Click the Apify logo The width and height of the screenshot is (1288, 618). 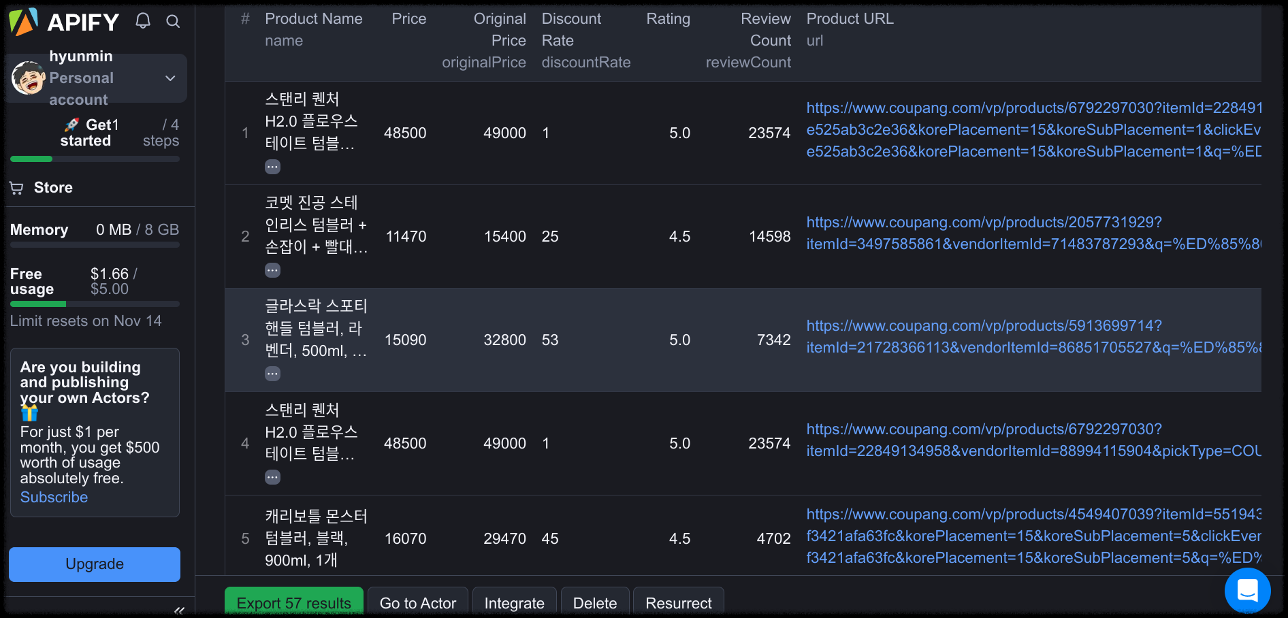coord(64,22)
